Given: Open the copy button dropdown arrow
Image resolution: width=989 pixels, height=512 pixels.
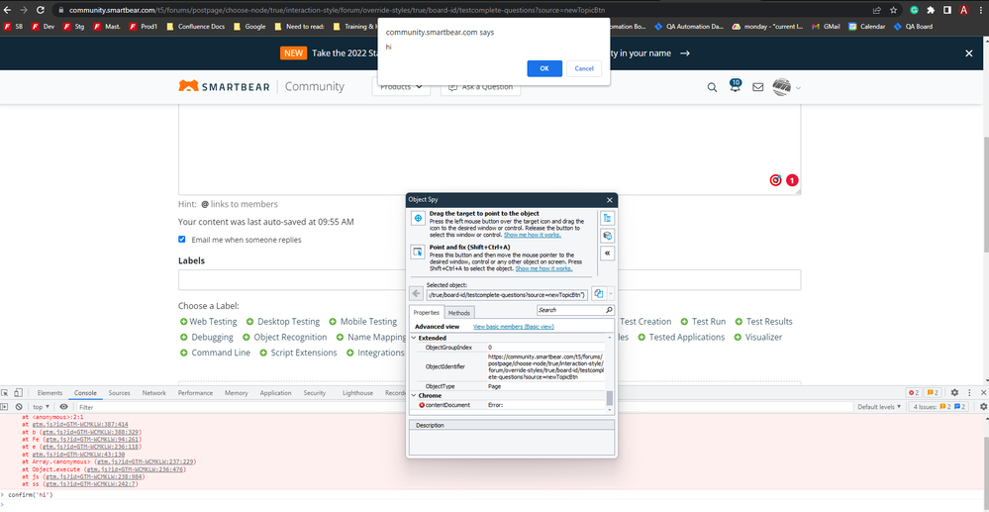Looking at the screenshot, I should coord(611,294).
